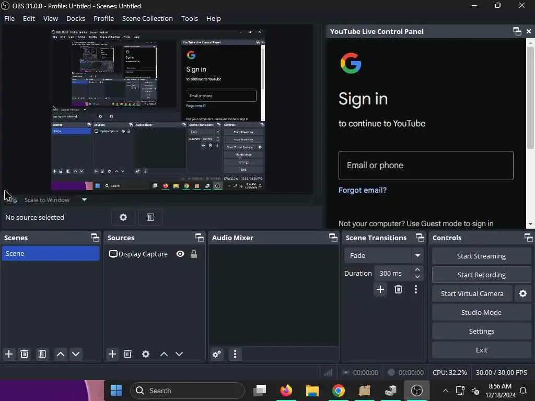Click Exit button in Controls
Viewport: 535px width, 401px height.
click(481, 350)
